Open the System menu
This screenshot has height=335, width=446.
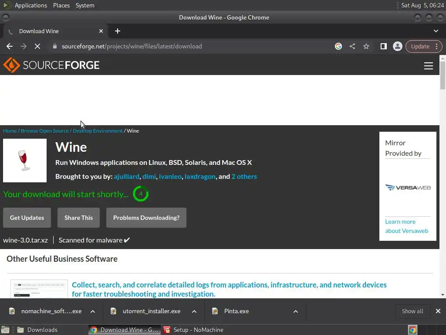[85, 5]
